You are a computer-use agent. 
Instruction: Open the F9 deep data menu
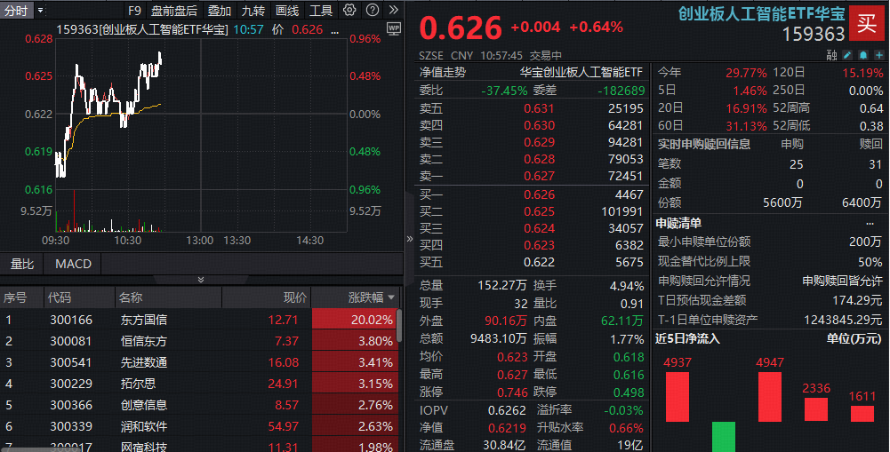[x=134, y=10]
